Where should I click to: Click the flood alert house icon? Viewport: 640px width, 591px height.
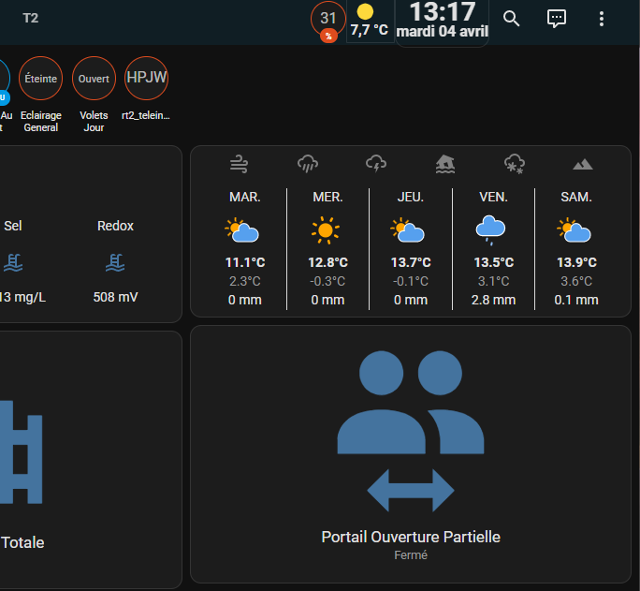click(445, 164)
